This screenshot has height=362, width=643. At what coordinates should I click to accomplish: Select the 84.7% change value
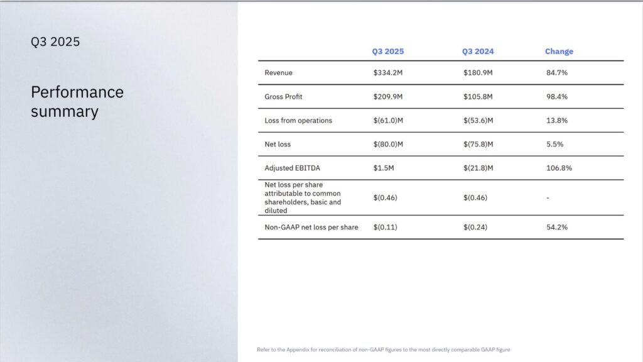pos(556,73)
